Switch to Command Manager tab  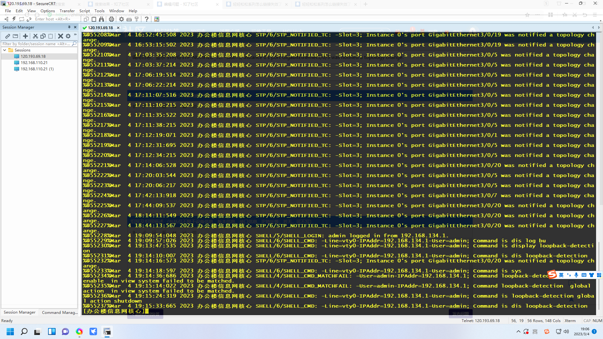click(60, 312)
